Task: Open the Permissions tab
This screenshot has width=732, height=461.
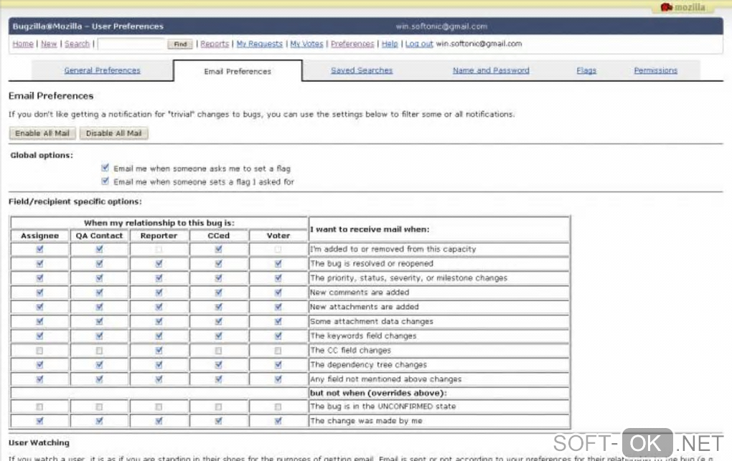Action: 655,70
